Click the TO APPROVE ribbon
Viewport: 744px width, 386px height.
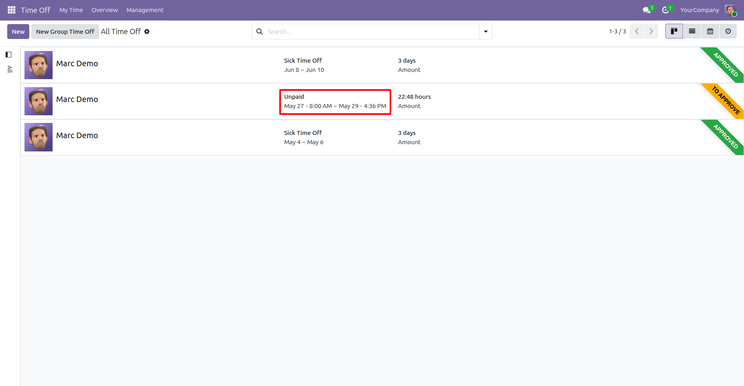(726, 100)
